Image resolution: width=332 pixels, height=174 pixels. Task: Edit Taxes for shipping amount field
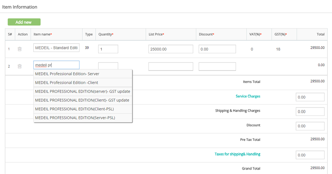[x=310, y=155]
